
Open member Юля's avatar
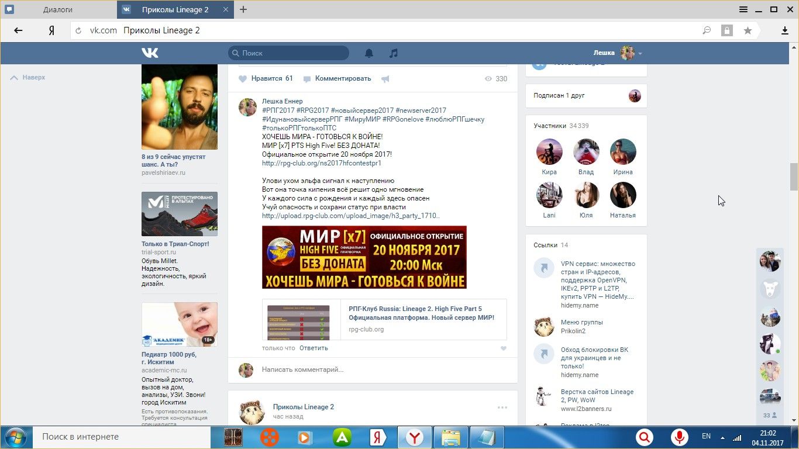(x=586, y=195)
